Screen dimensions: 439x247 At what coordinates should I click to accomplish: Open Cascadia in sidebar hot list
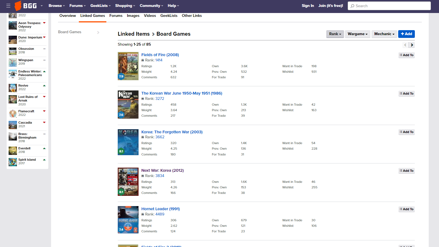[25, 123]
